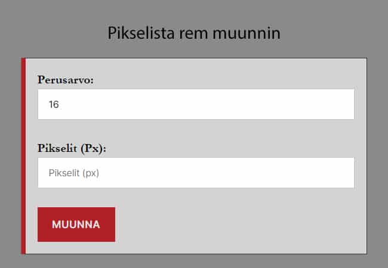
Task: Click the 'Pikselit (px)' placeholder text
Action: tap(73, 173)
